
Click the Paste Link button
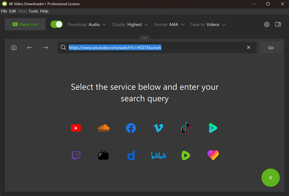click(25, 24)
